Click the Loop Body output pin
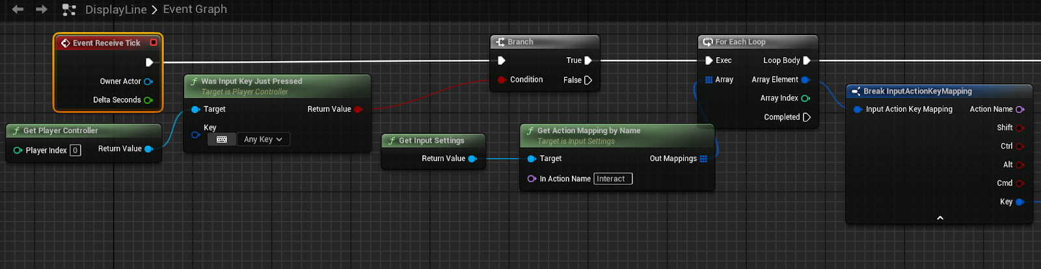The image size is (1041, 269). (x=806, y=60)
